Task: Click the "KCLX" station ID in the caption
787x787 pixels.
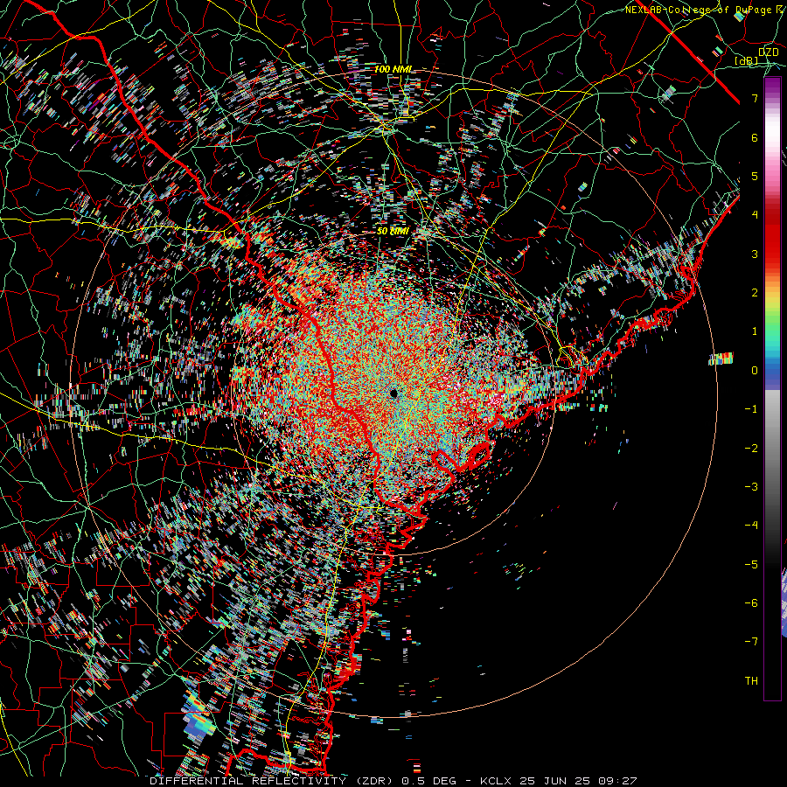Action: tap(496, 781)
